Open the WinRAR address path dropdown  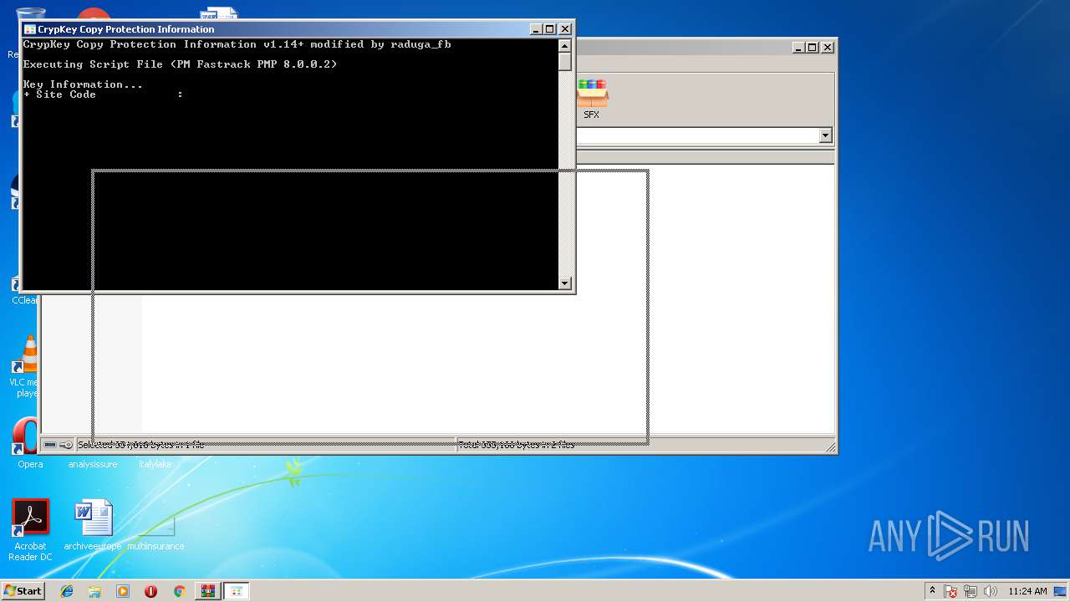[825, 135]
